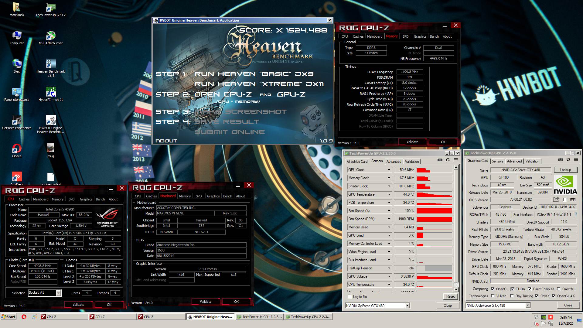Open hamburger menu in GPU-Z Sensors window

(456, 160)
